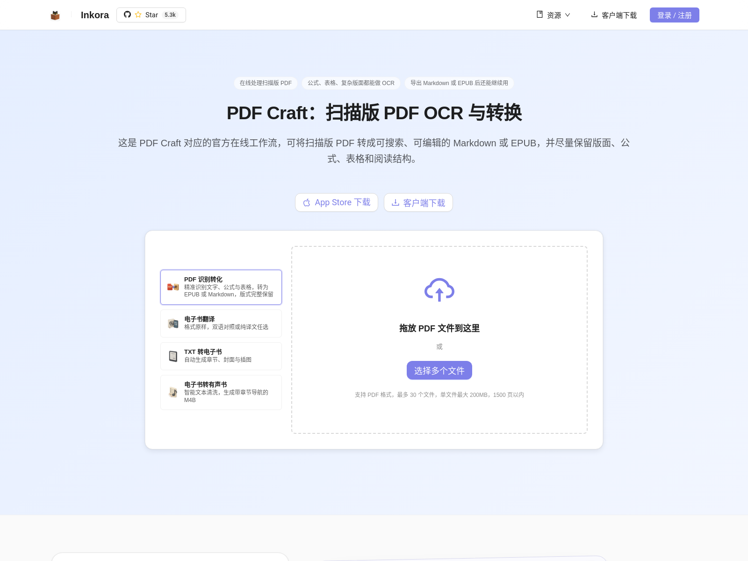Click the chevron arrow beside 资源

(568, 15)
